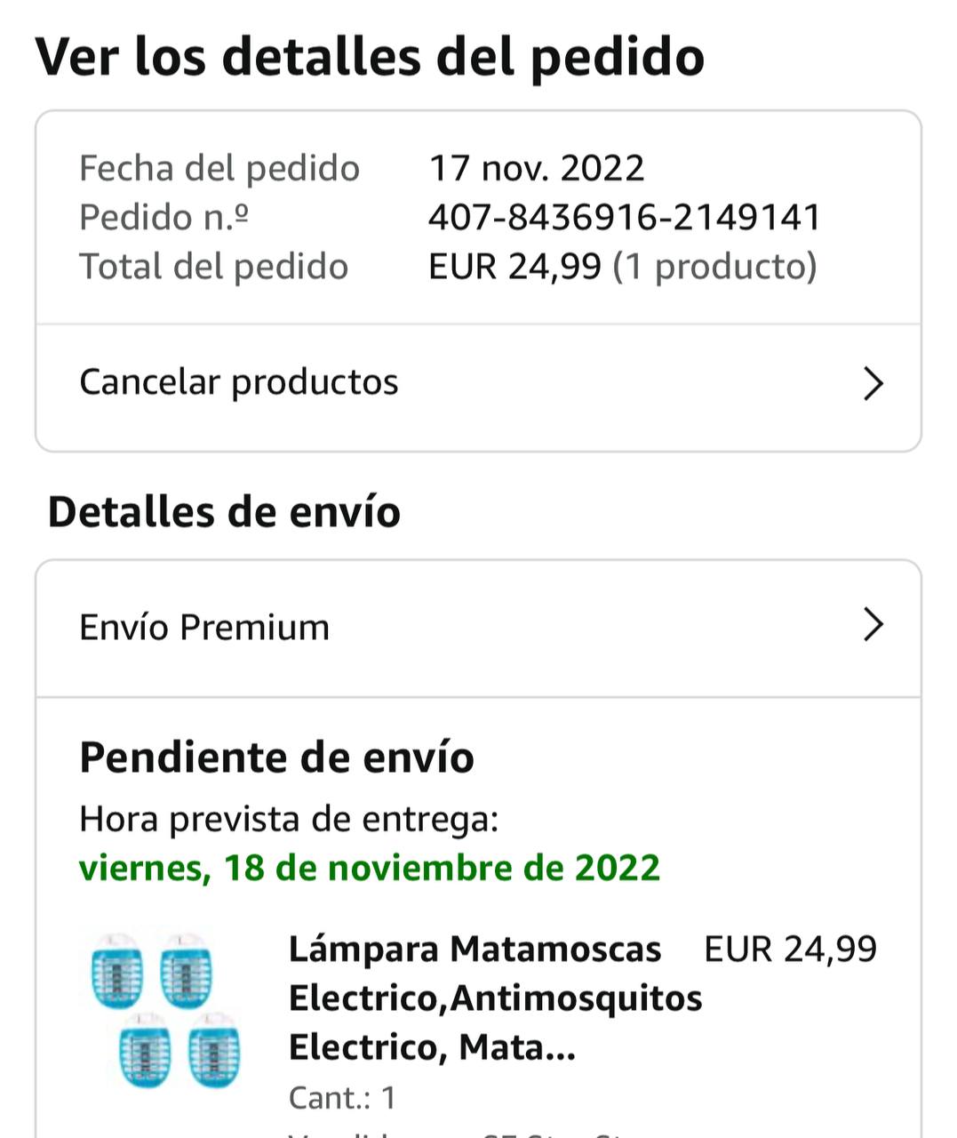Image resolution: width=957 pixels, height=1138 pixels.
Task: Tap the quantity text Cant.: 1
Action: (342, 1097)
